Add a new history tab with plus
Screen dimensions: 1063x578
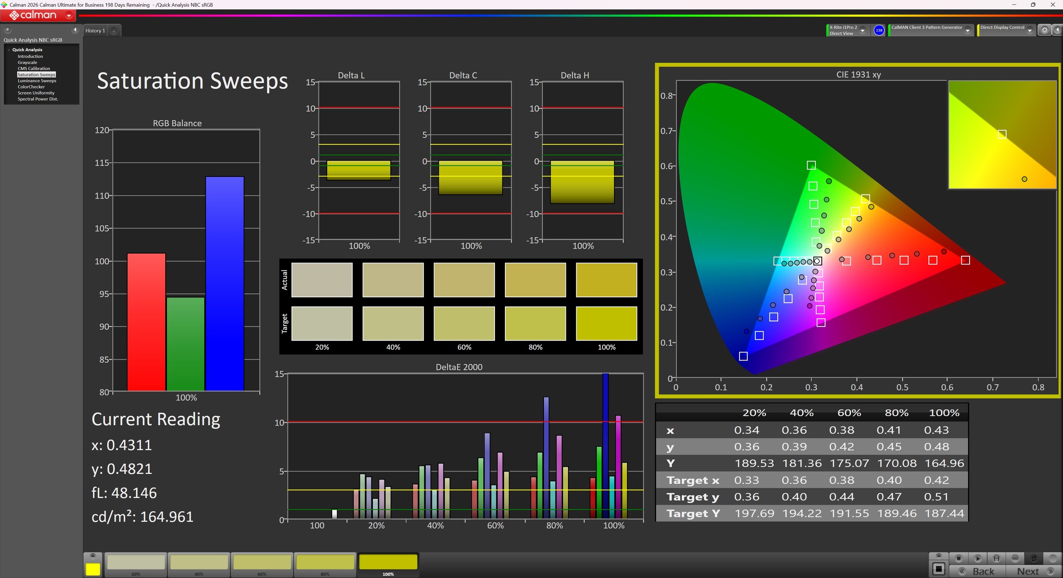(114, 31)
